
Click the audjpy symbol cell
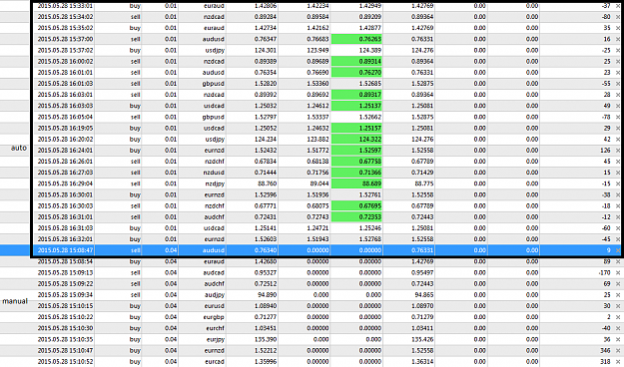[x=215, y=295]
